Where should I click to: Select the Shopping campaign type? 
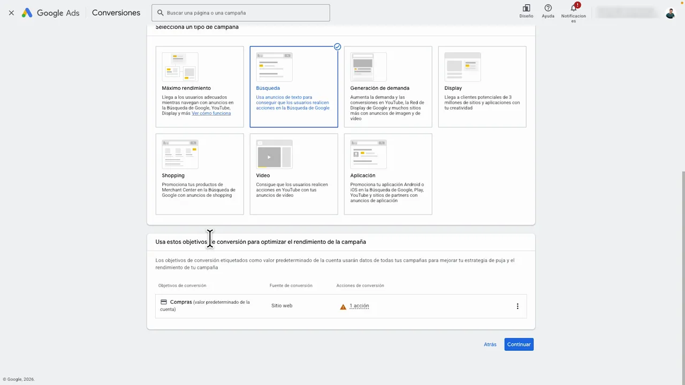(x=200, y=174)
